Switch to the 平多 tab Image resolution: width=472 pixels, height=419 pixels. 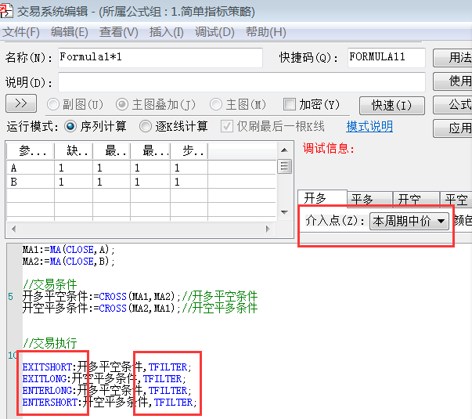point(370,200)
